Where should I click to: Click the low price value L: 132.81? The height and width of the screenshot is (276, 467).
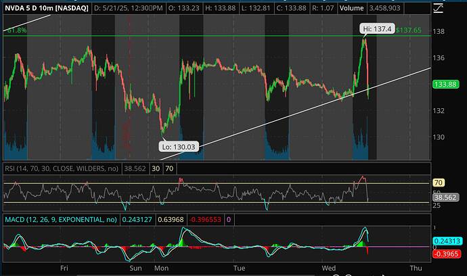point(256,8)
